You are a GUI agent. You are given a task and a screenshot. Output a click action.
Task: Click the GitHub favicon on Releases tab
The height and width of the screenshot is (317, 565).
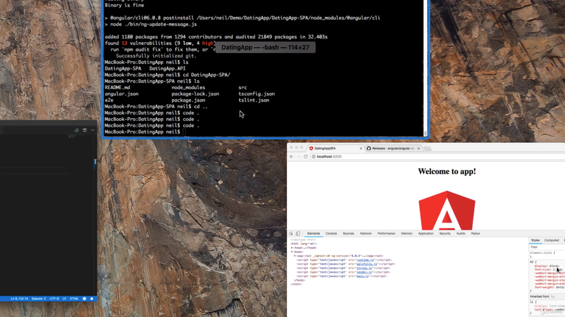click(368, 149)
